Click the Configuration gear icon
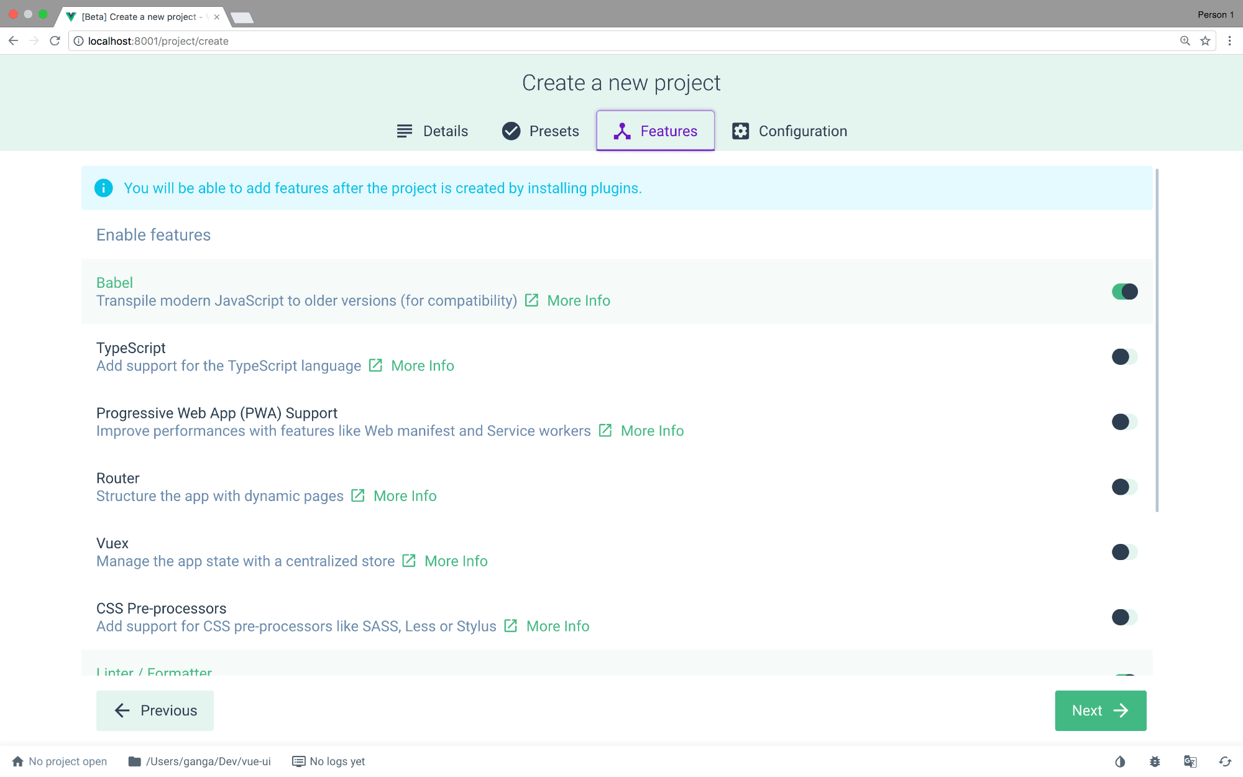 click(x=740, y=131)
